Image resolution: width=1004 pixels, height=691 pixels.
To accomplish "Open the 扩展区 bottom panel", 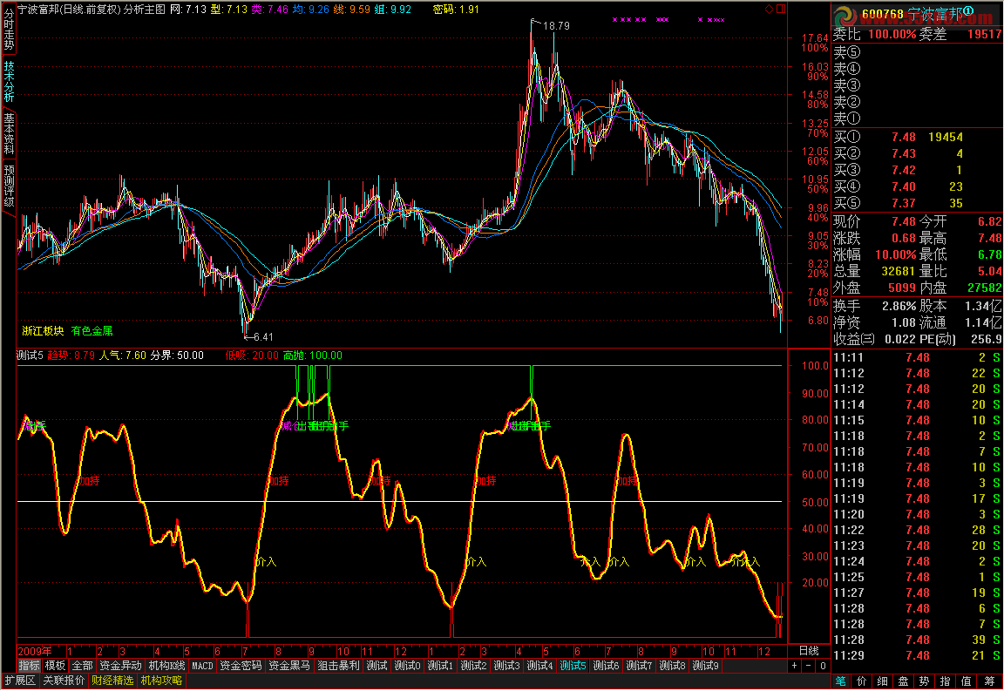I will click(20, 681).
